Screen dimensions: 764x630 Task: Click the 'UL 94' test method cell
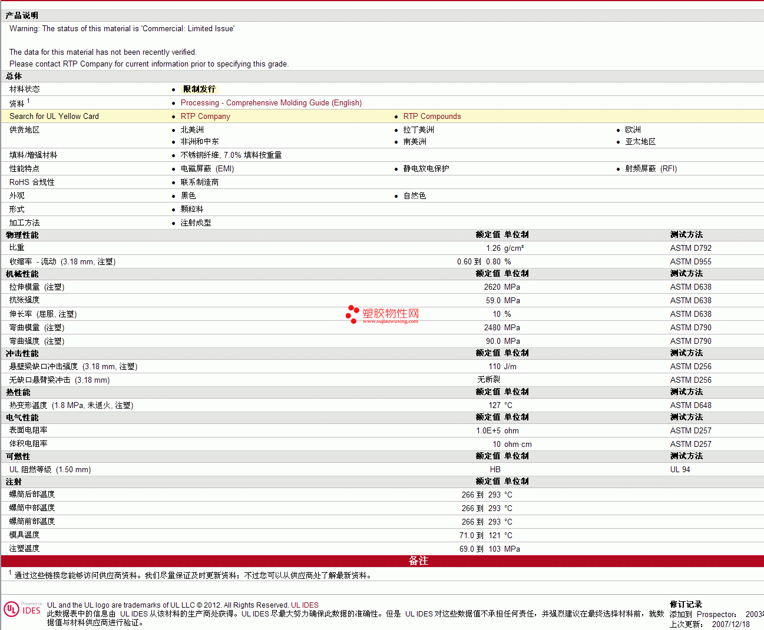[x=680, y=469]
